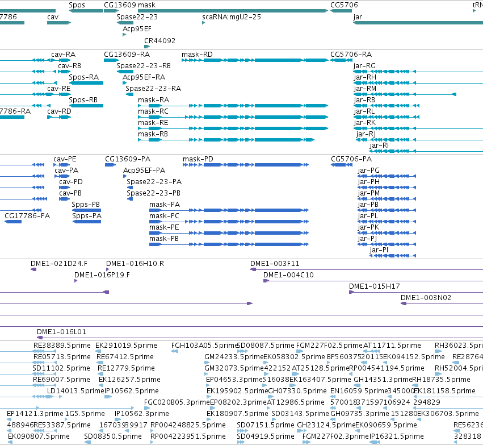Click transcript Spps-RA label
The height and width of the screenshot is (445, 483).
84,77
